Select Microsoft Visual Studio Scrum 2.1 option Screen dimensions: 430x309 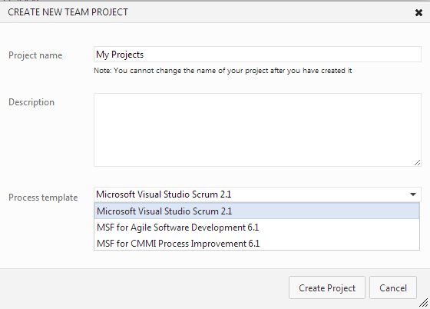(x=256, y=211)
